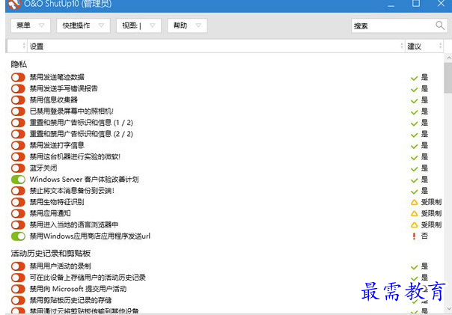
Task: Toggle 重置和禁用广告标识和信息 (1 / 2) switch
Action: tap(18, 123)
